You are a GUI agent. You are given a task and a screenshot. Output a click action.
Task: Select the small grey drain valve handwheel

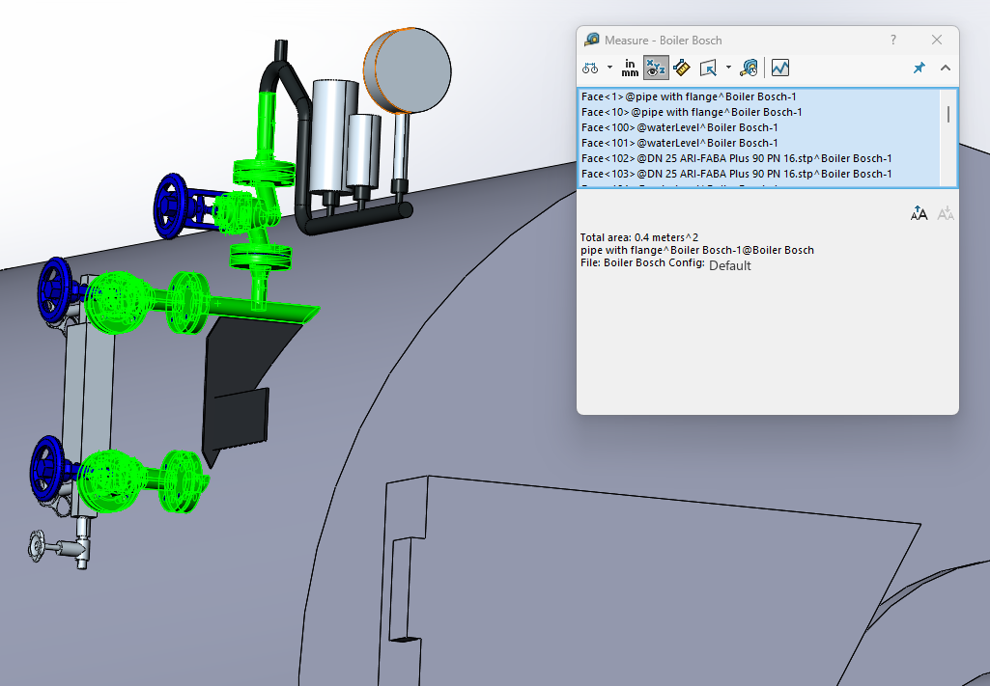pos(38,546)
